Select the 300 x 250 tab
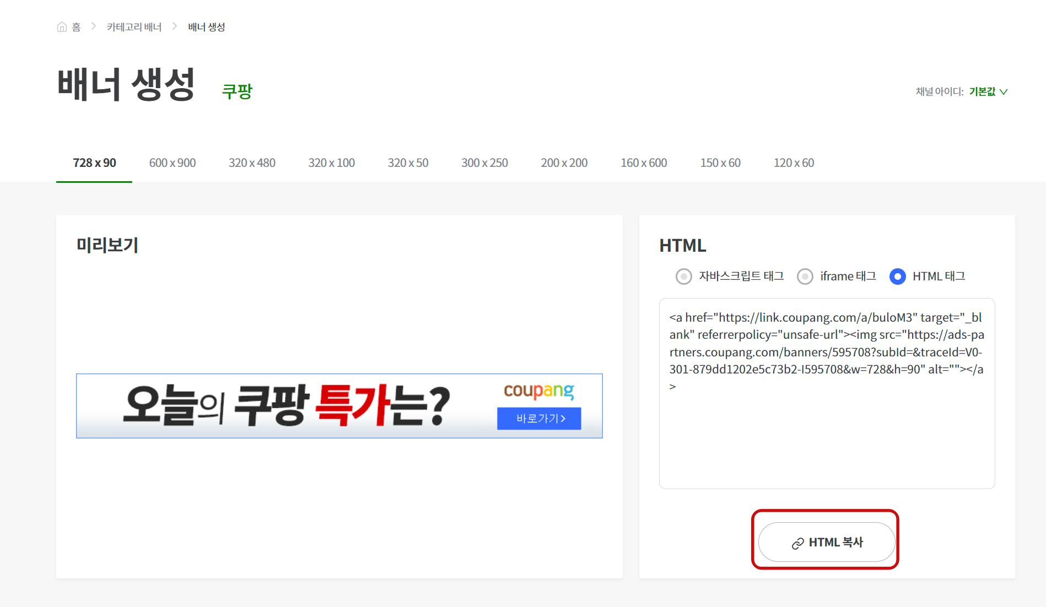Screen dimensions: 1046x607 pos(484,163)
